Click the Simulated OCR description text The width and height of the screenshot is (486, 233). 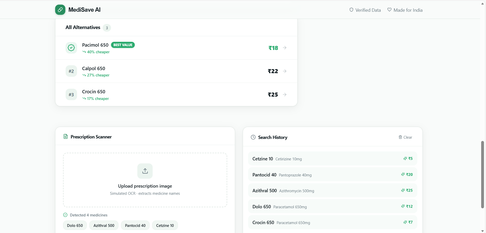pos(145,193)
